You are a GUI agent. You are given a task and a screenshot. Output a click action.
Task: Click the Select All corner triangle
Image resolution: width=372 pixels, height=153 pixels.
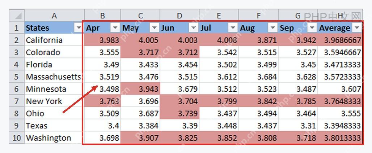point(17,16)
